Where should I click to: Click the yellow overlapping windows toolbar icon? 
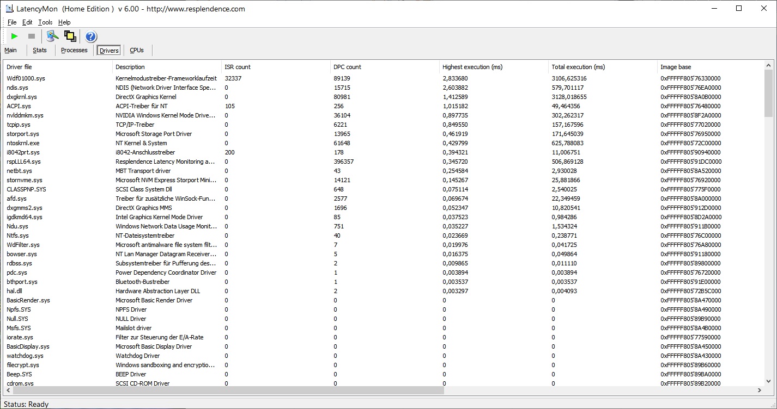click(x=70, y=36)
